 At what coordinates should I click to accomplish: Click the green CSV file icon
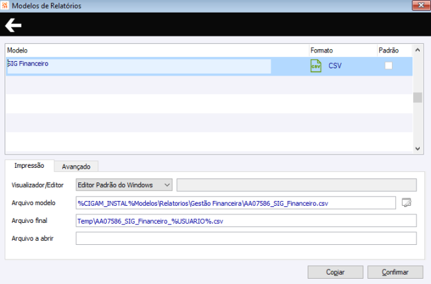click(x=316, y=66)
